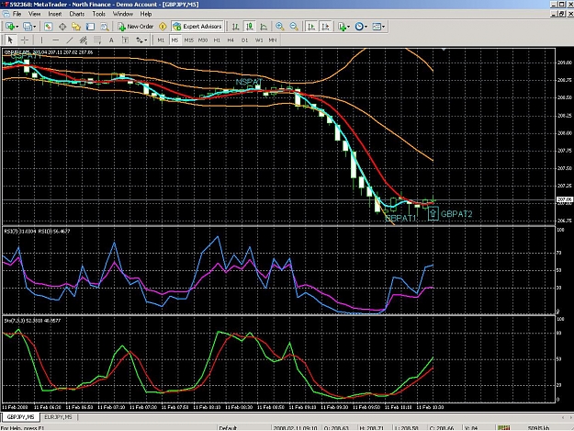The height and width of the screenshot is (431, 574).
Task: Zoom out on the chart
Action: pyautogui.click(x=294, y=27)
